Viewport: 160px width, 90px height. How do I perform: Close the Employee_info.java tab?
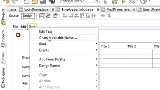pyautogui.click(x=98, y=9)
